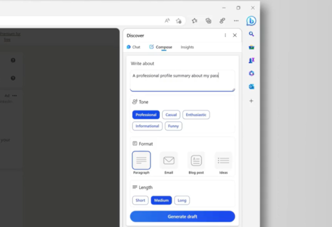332x227 pixels.
Task: Open the Settings and more ellipsis menu
Action: pyautogui.click(x=236, y=21)
